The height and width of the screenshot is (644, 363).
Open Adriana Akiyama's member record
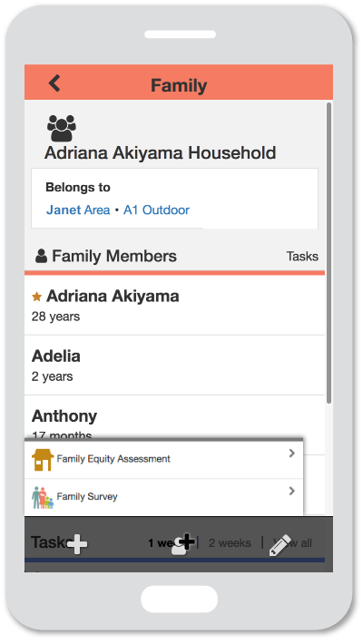[x=175, y=305]
